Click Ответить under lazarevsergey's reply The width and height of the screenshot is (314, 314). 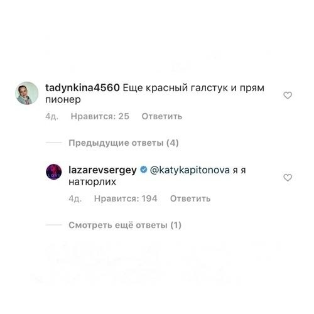[190, 198]
